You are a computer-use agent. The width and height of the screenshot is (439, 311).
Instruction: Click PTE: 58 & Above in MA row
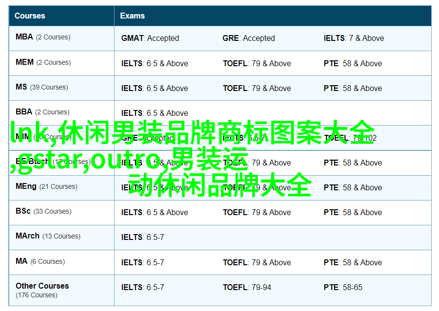(353, 263)
